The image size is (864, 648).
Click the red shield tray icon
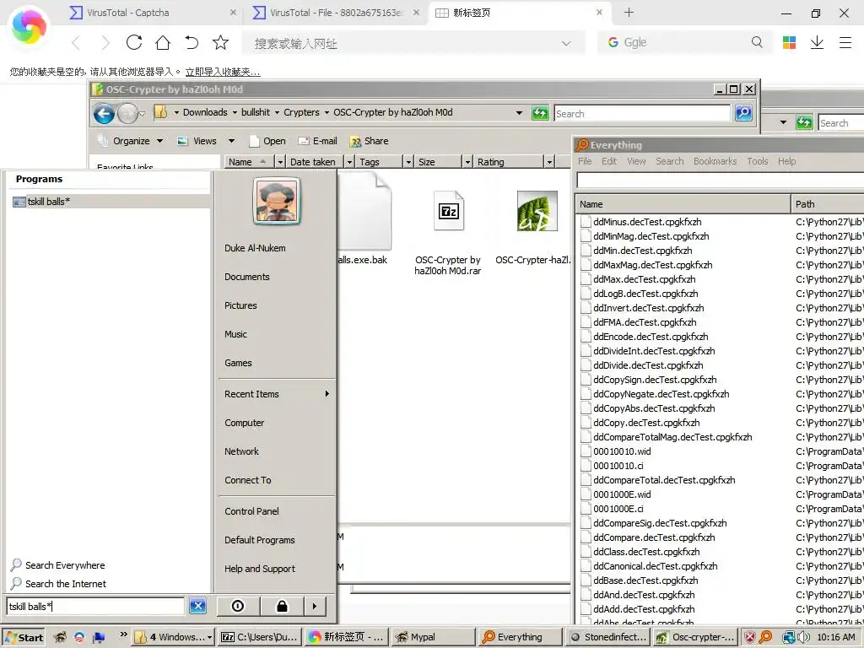[750, 637]
